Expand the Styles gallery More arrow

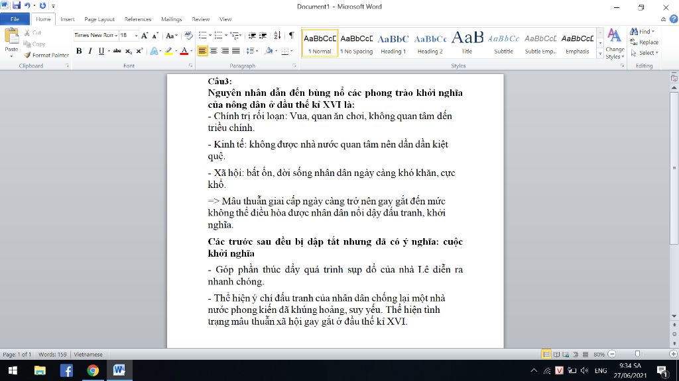(x=600, y=54)
